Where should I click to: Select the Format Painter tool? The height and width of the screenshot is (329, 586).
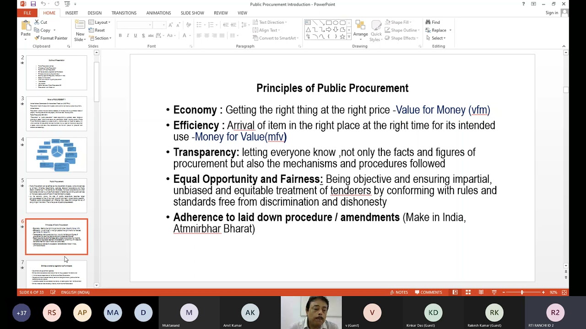point(51,38)
